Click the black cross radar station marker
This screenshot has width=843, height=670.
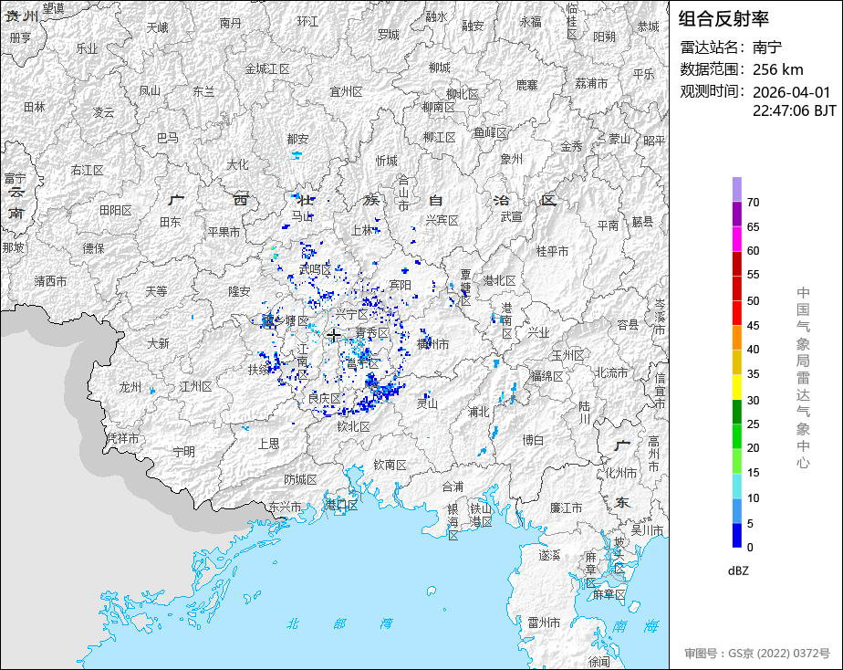[333, 336]
